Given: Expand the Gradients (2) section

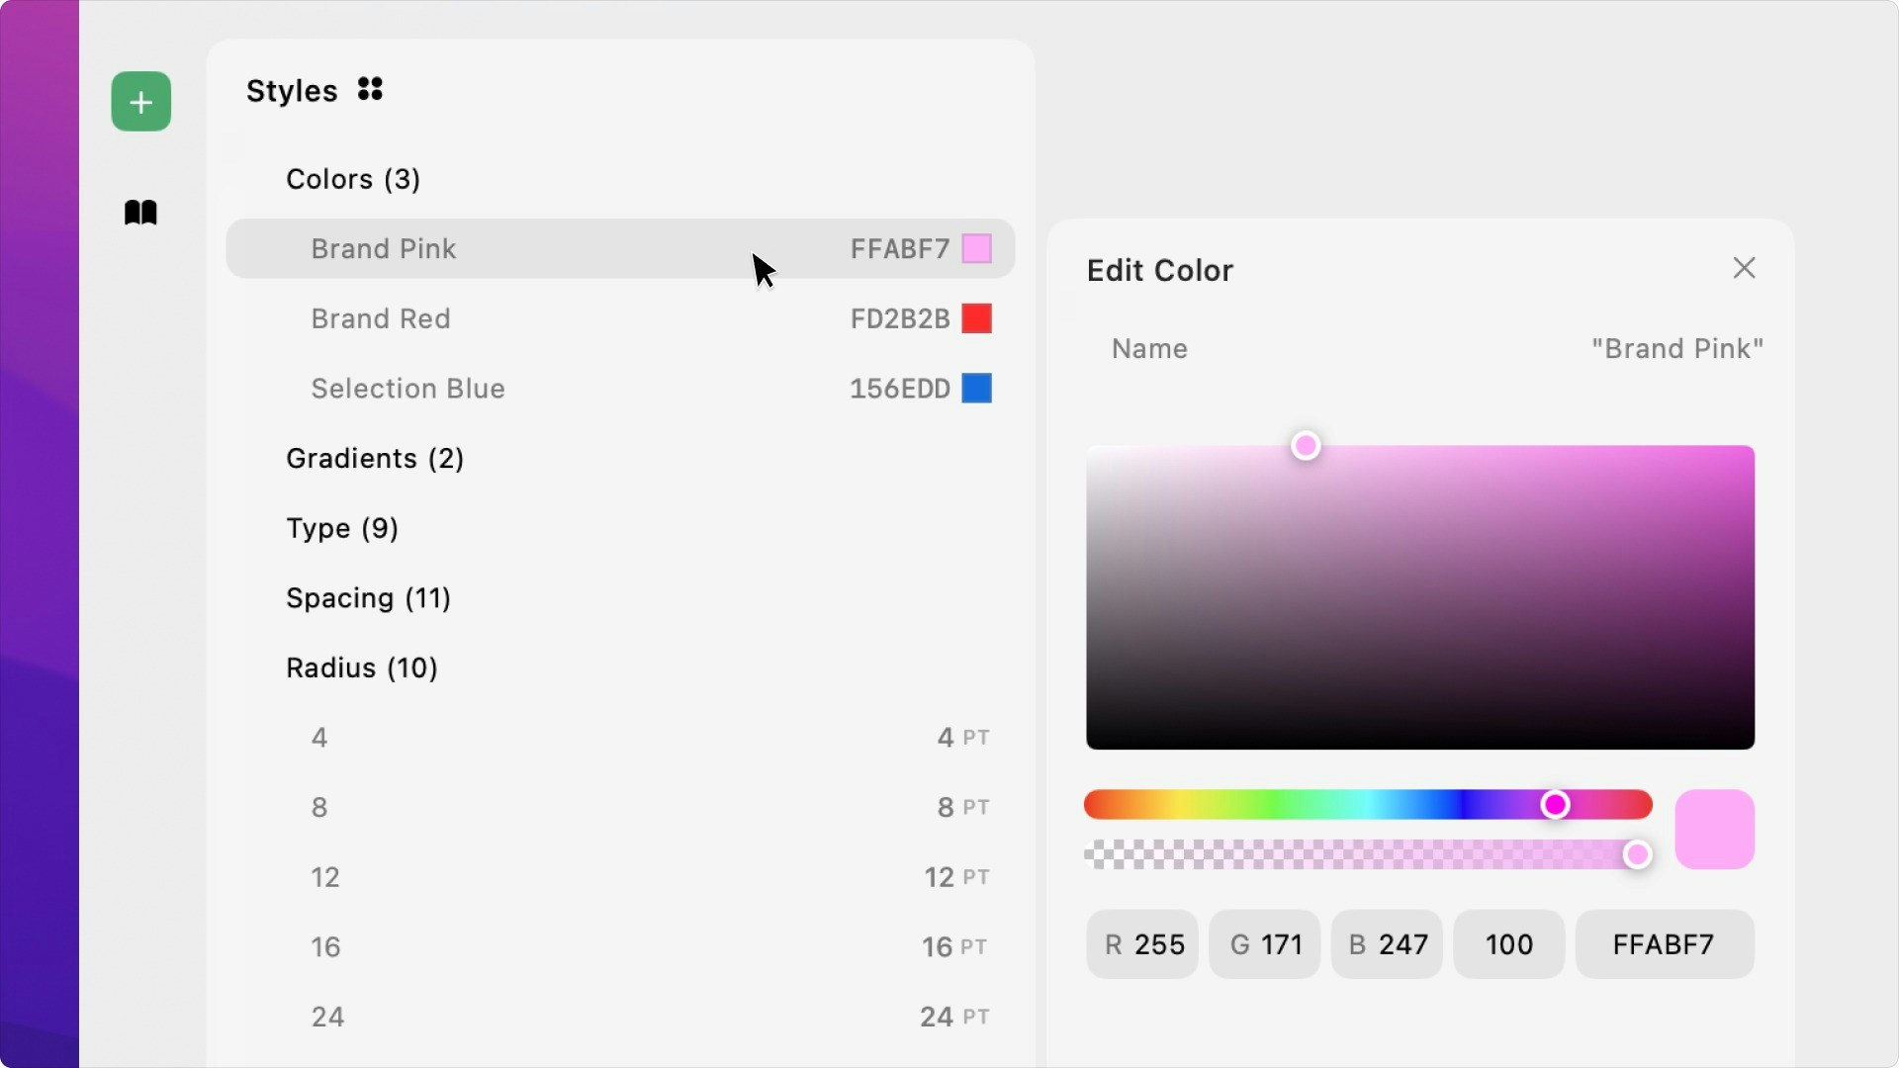Looking at the screenshot, I should [x=375, y=459].
